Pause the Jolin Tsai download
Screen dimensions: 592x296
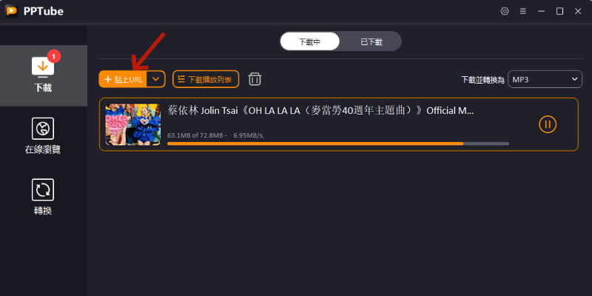[548, 124]
